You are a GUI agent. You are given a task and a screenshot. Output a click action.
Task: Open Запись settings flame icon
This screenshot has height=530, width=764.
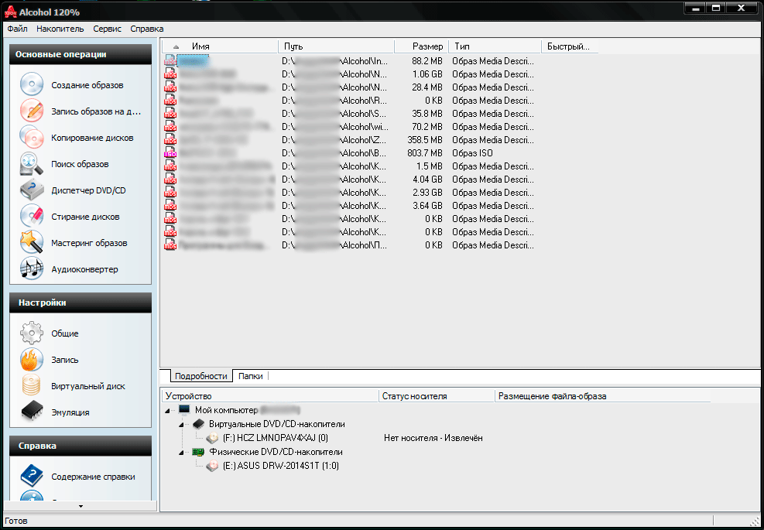32,360
